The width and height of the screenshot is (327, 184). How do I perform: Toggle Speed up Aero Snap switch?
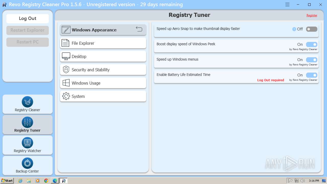312,29
